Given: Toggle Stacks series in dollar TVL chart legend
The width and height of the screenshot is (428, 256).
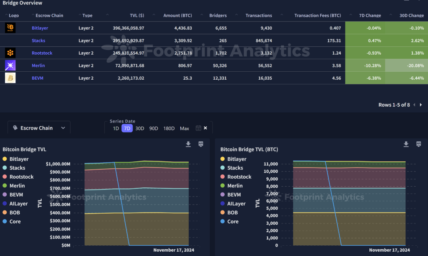Looking at the screenshot, I should pos(14,168).
